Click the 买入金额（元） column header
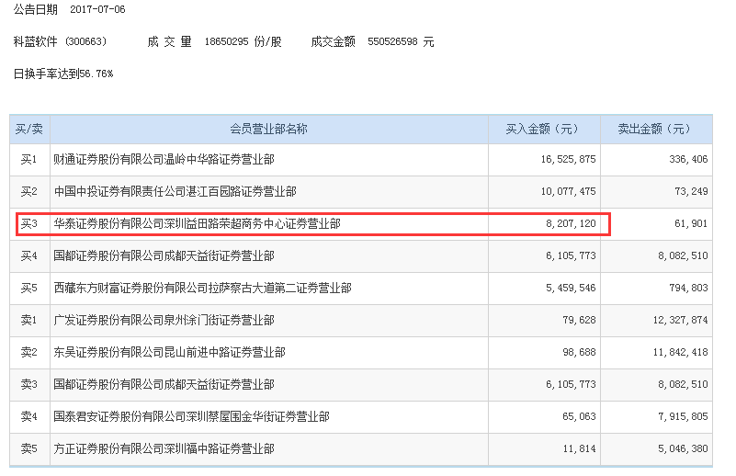This screenshot has width=736, height=476. (544, 129)
